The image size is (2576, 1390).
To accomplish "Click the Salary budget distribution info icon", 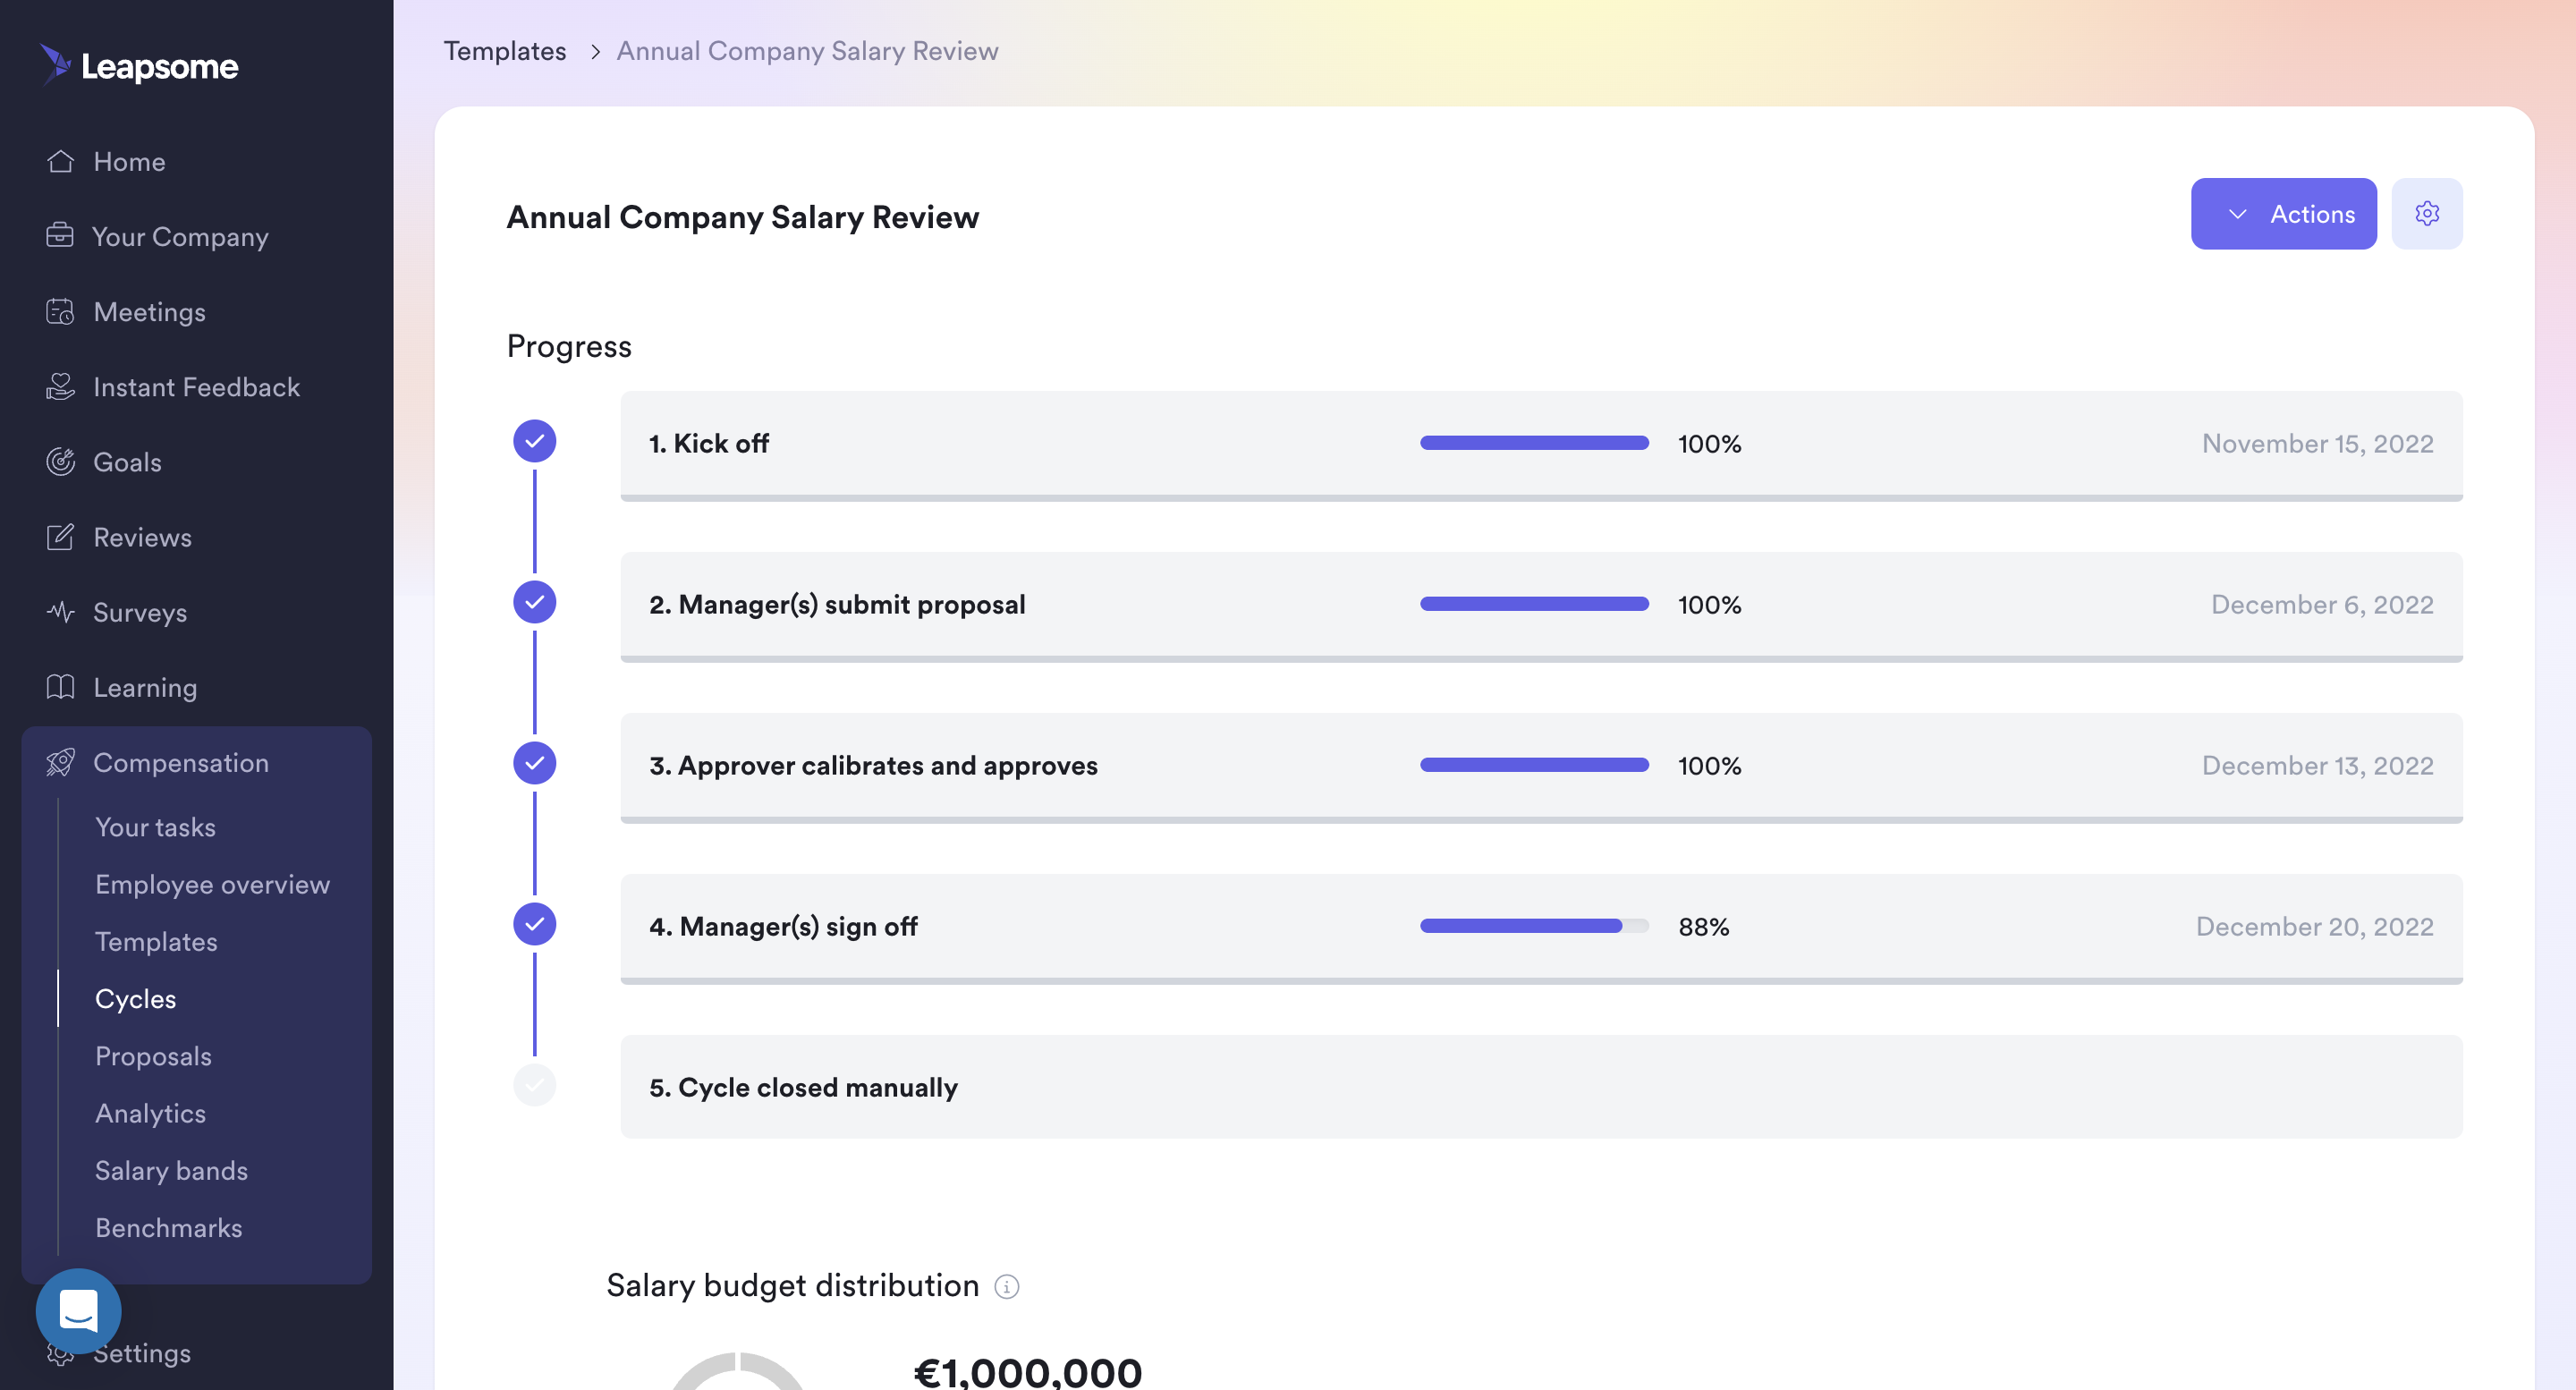I will pos(1007,1286).
